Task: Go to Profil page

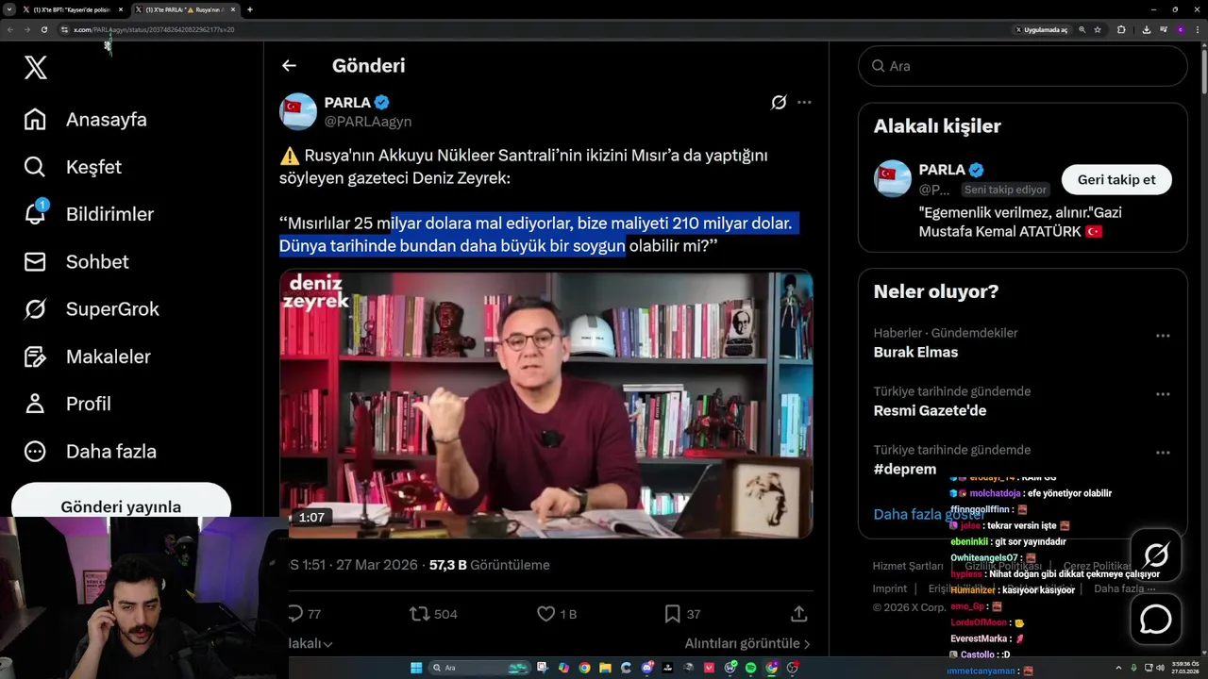Action: 67,404
